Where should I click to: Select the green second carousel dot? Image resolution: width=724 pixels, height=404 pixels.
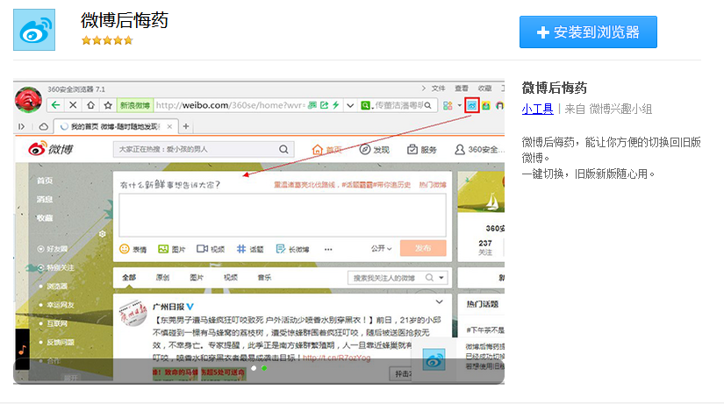(x=264, y=368)
